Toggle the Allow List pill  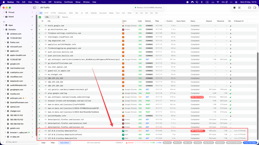(x=177, y=143)
